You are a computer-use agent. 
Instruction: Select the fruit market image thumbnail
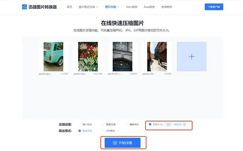pos(88,56)
